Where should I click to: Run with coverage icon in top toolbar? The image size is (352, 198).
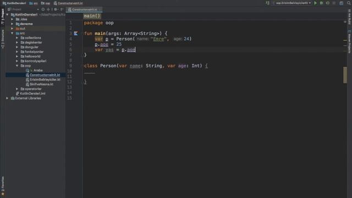click(328, 3)
